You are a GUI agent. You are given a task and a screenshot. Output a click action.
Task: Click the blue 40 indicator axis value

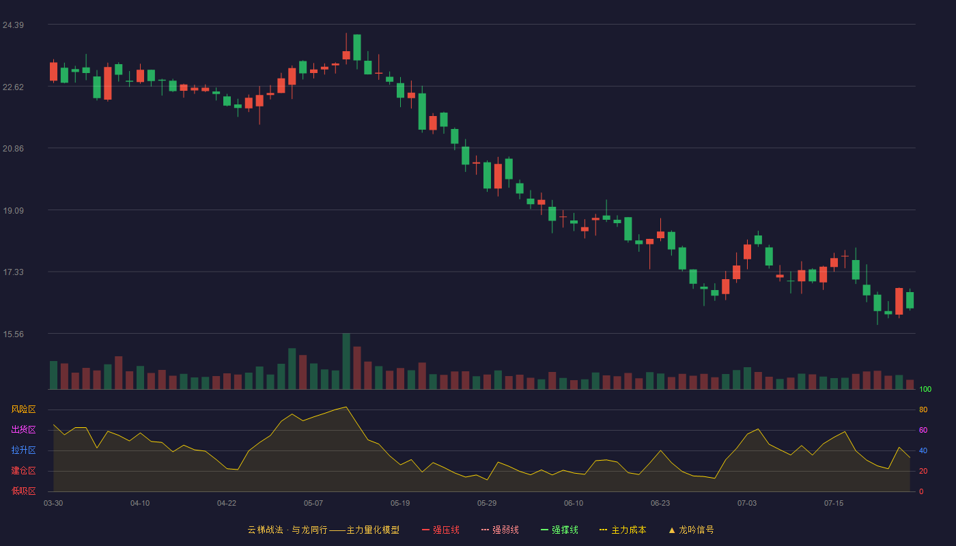[923, 450]
